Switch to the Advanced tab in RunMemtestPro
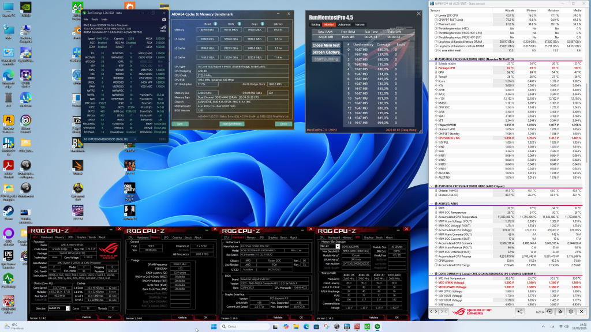This screenshot has height=332, width=591. [x=344, y=24]
